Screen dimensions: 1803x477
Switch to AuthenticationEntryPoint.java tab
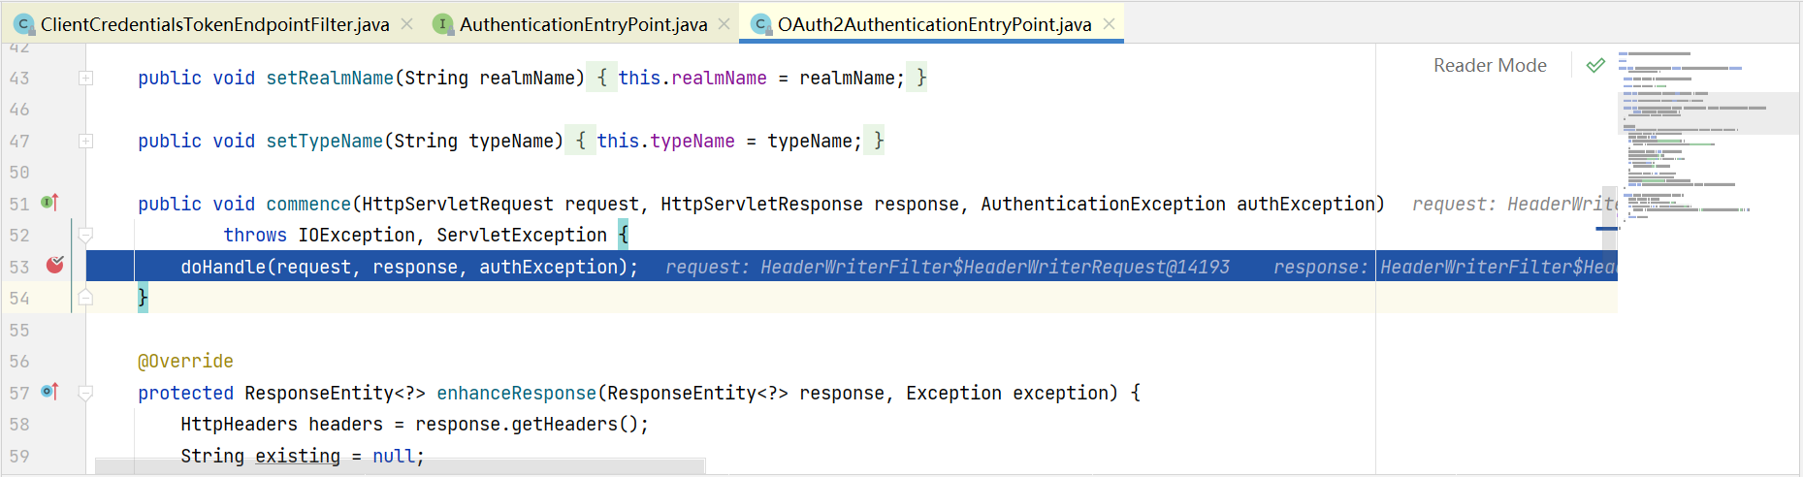[x=583, y=24]
